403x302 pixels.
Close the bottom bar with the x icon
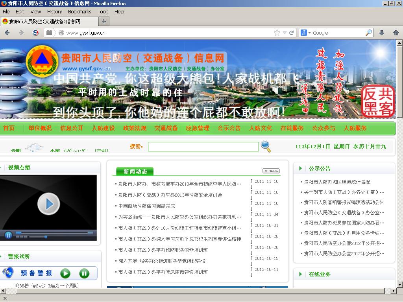(5, 298)
